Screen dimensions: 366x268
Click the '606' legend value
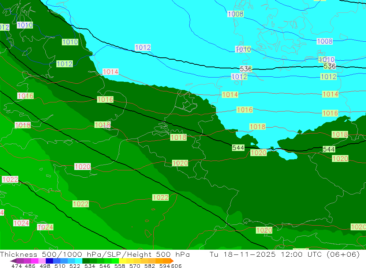176,266
